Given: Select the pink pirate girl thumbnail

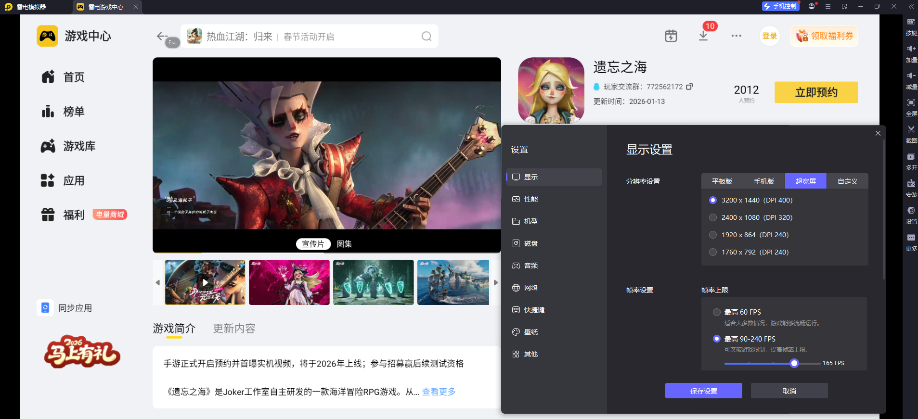Looking at the screenshot, I should coord(289,282).
